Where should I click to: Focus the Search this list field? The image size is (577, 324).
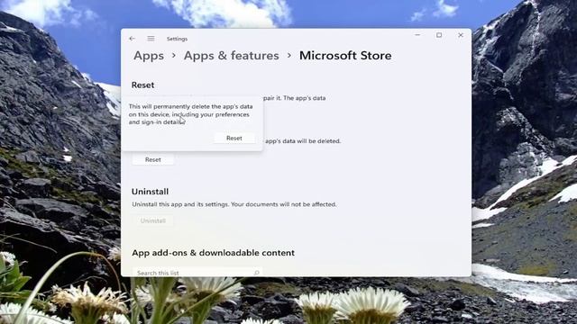(197, 273)
